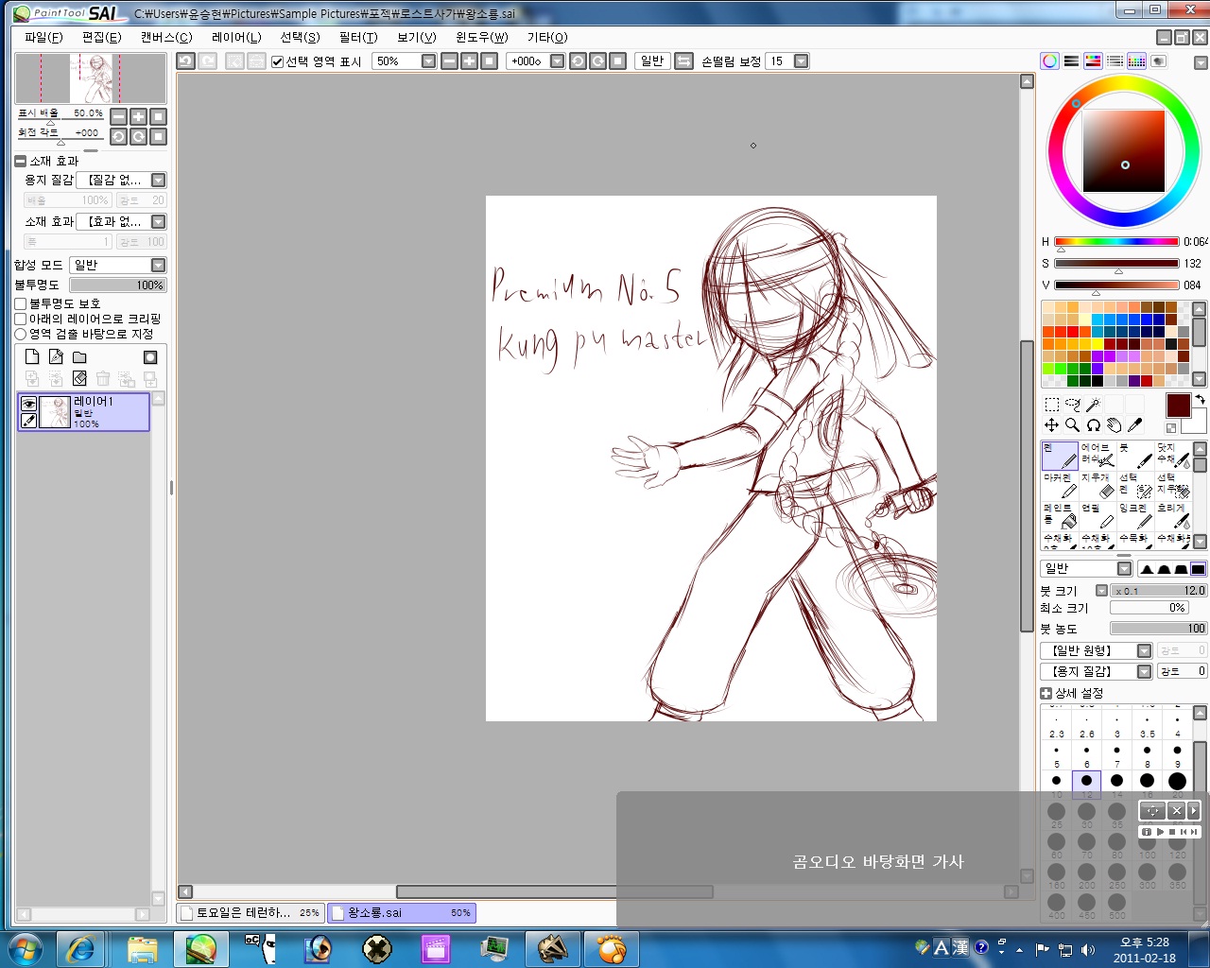Screen dimensions: 1210x968
Task: Select the 붓 brush tool
Action: click(1135, 456)
